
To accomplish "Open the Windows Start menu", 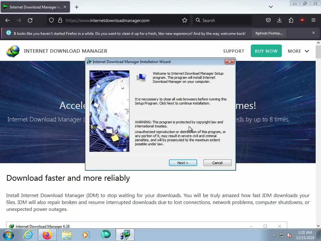I will 8,235.
